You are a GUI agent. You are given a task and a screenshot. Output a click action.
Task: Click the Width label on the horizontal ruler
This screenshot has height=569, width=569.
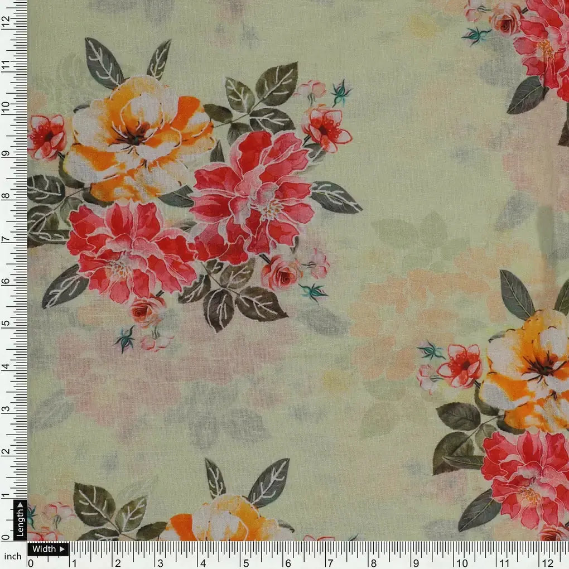click(x=45, y=549)
